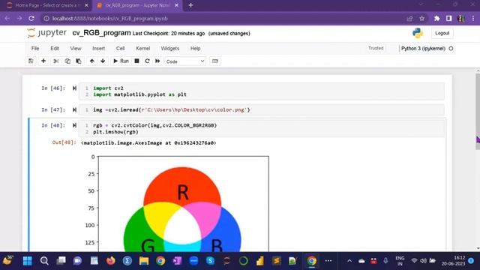Open the View menu
The image size is (480, 270).
(x=75, y=48)
